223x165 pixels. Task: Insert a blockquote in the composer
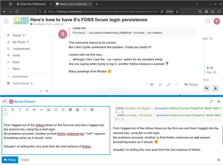(x=34, y=110)
